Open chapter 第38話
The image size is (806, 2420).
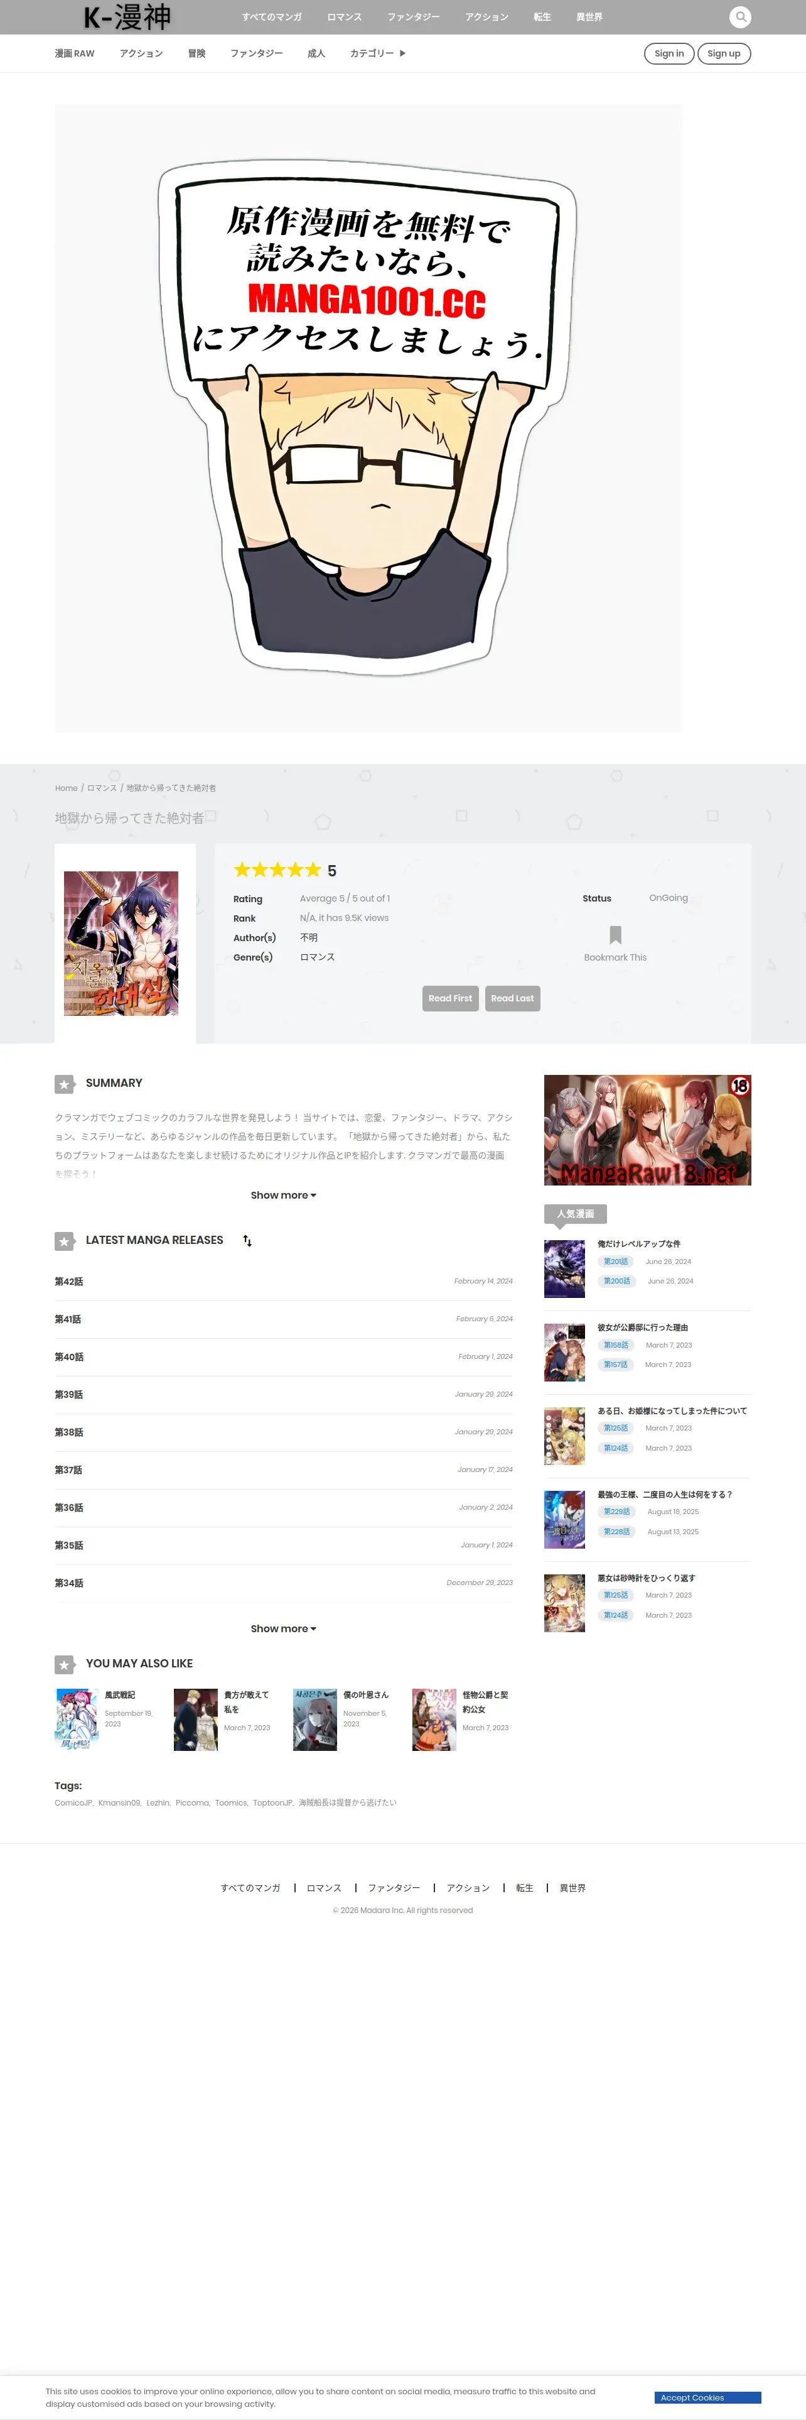click(x=68, y=1432)
